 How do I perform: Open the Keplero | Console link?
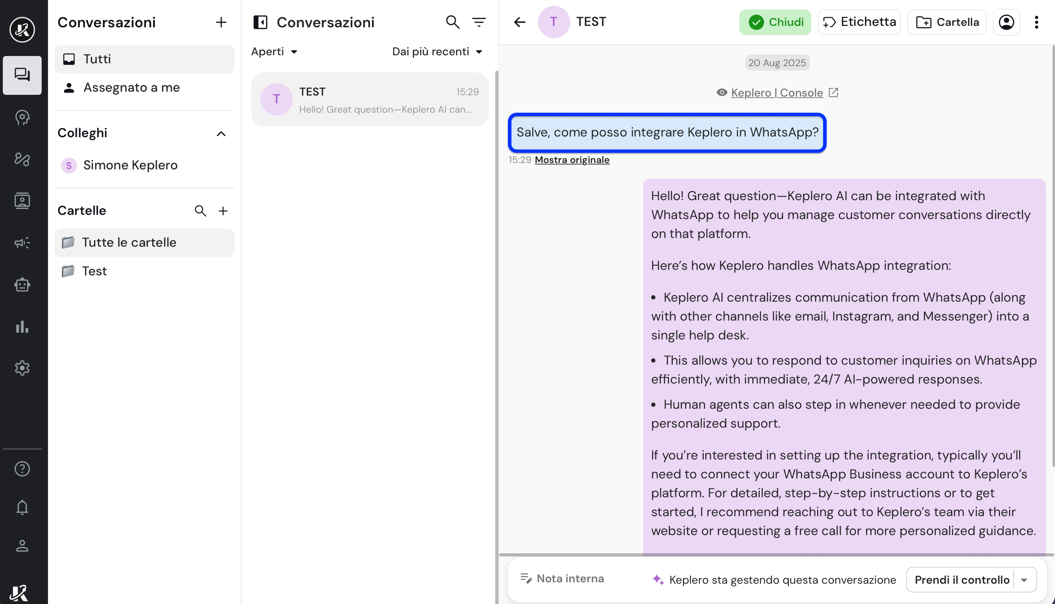pos(777,92)
